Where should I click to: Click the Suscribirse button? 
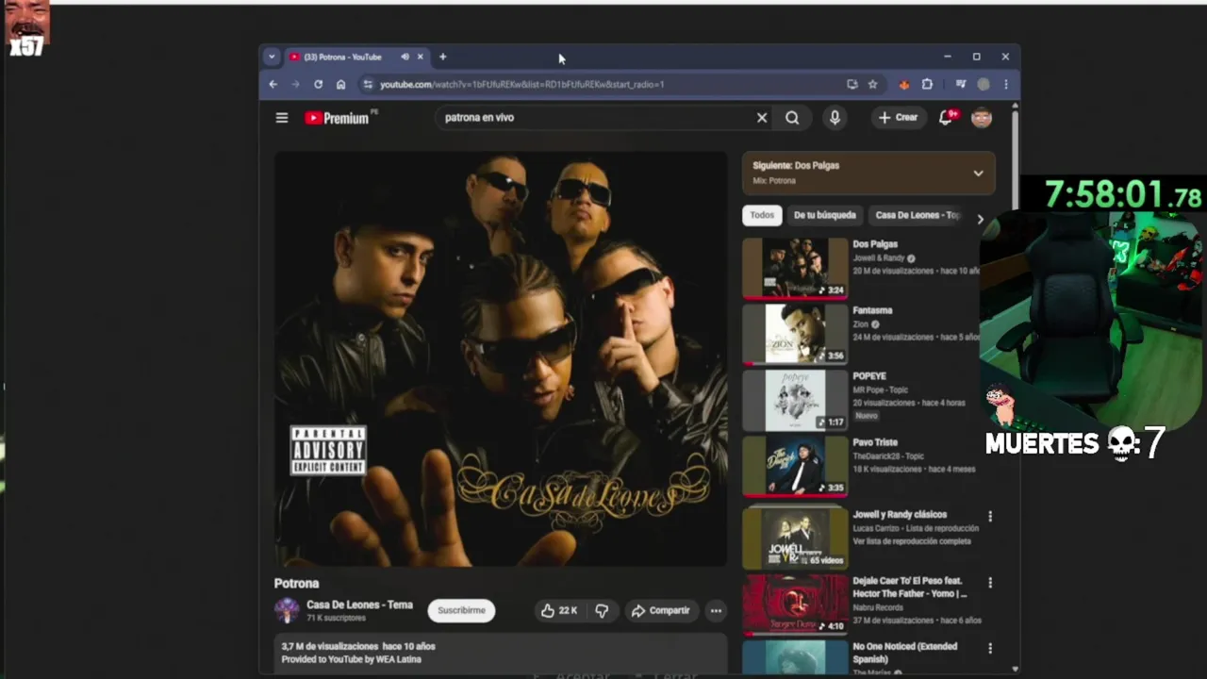[461, 611]
